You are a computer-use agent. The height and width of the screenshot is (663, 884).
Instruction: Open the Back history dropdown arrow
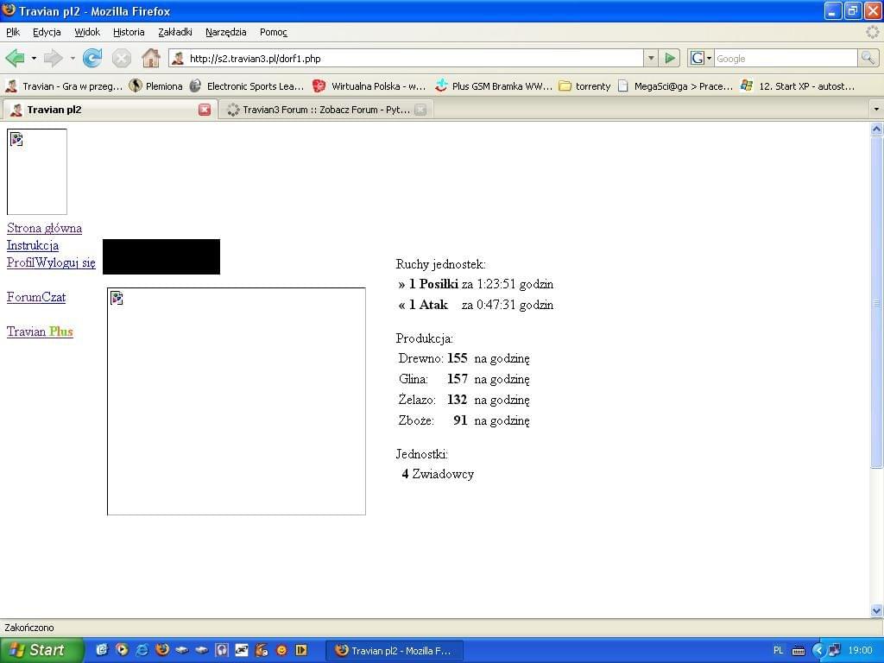pos(34,58)
